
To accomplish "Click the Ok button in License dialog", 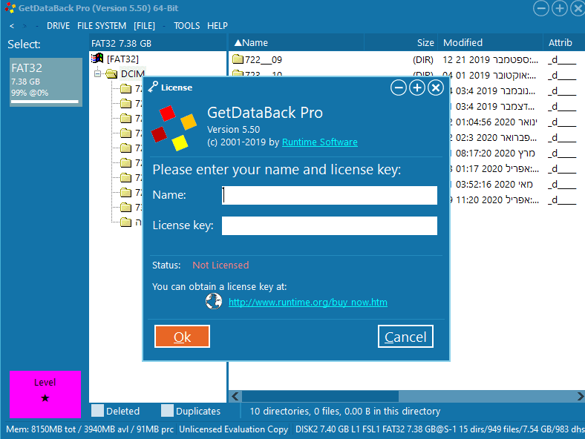I will (x=182, y=336).
